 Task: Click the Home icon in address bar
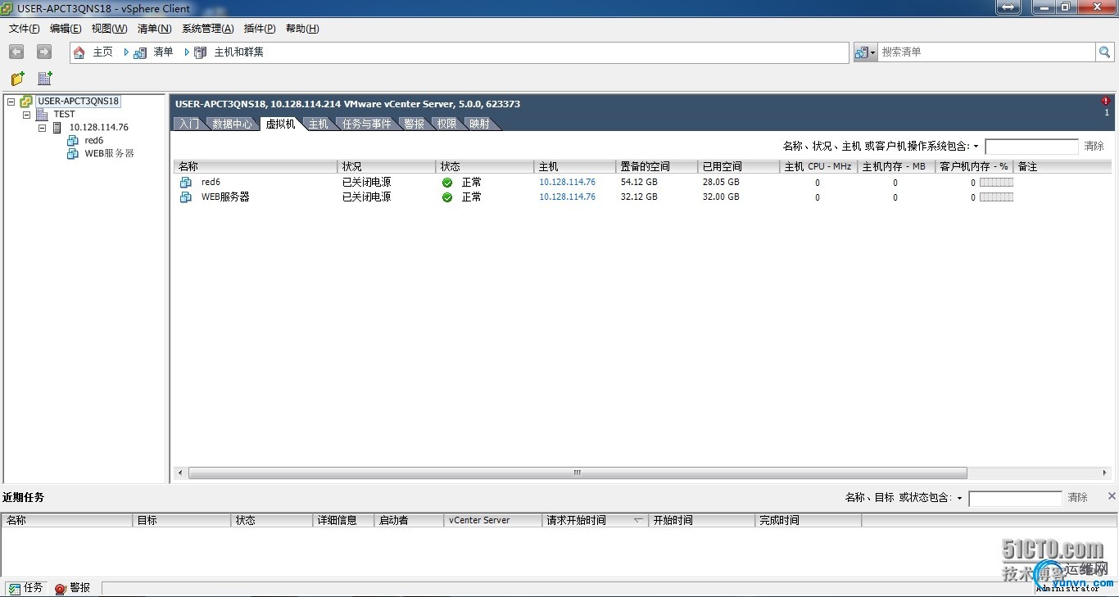(x=79, y=52)
